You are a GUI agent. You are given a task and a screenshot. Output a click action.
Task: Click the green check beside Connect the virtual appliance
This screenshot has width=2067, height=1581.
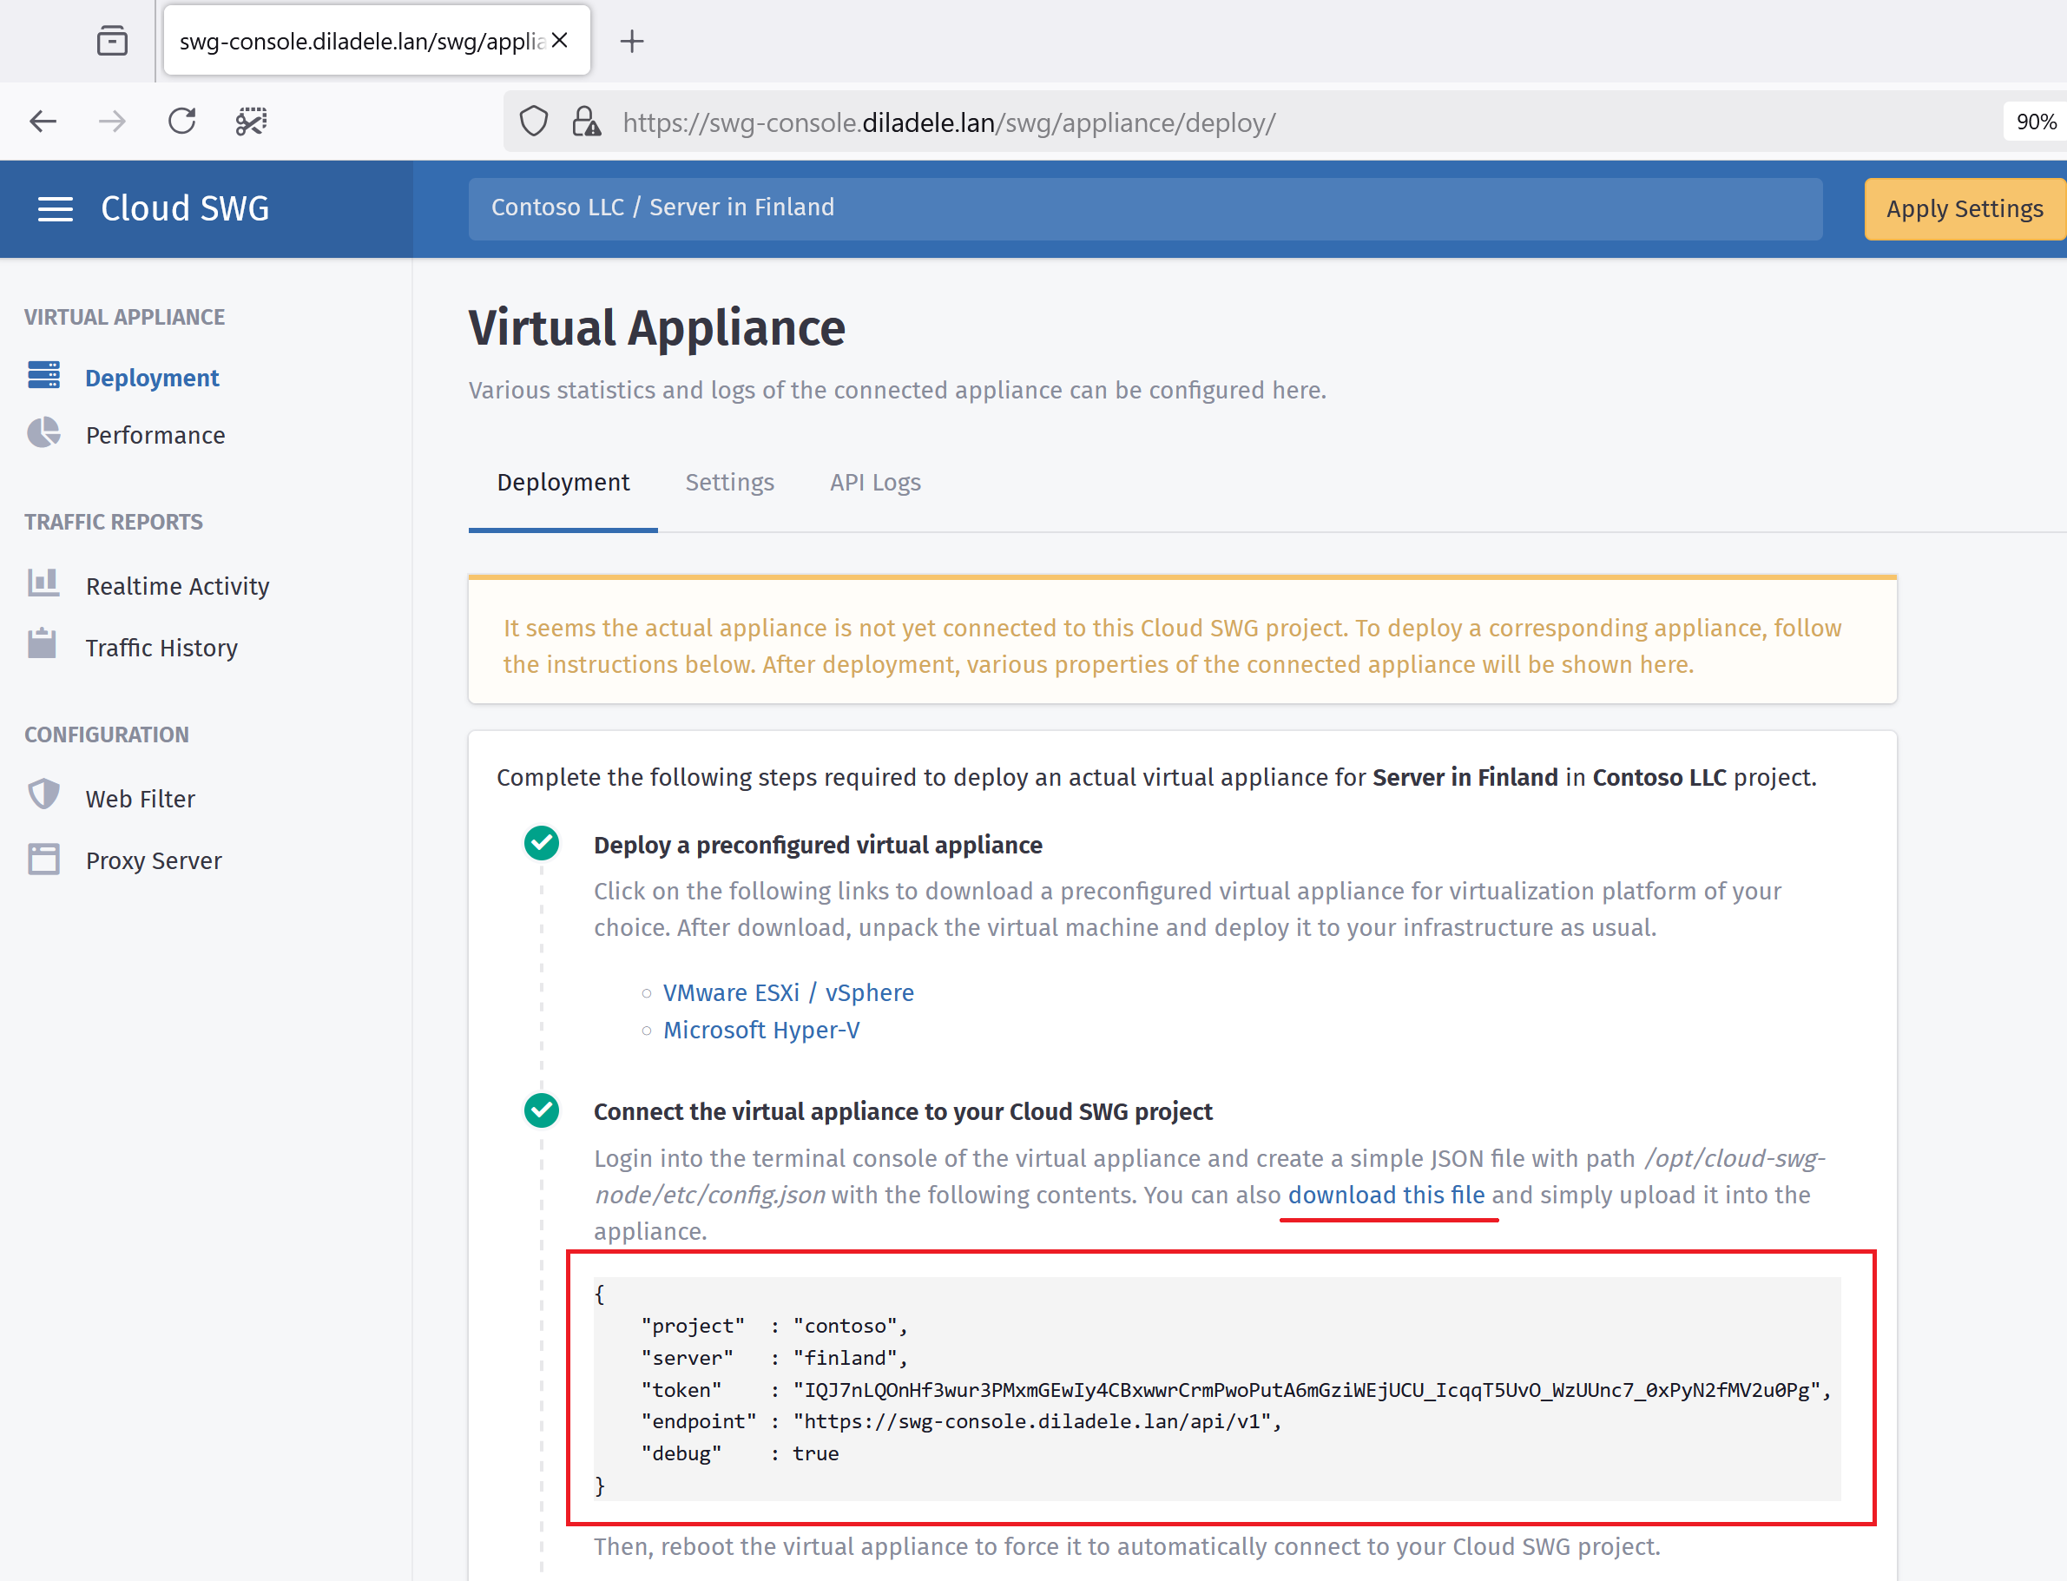(x=542, y=1110)
